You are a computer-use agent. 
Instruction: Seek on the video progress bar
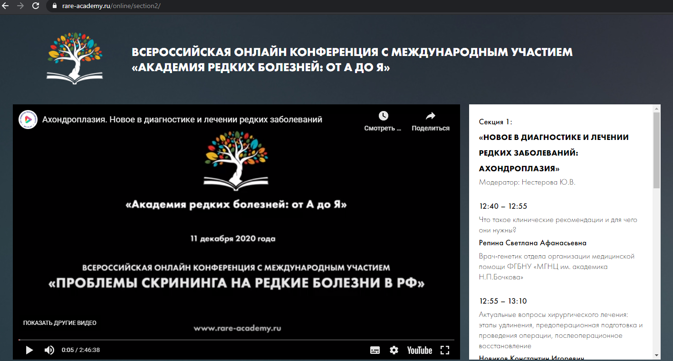click(x=236, y=340)
